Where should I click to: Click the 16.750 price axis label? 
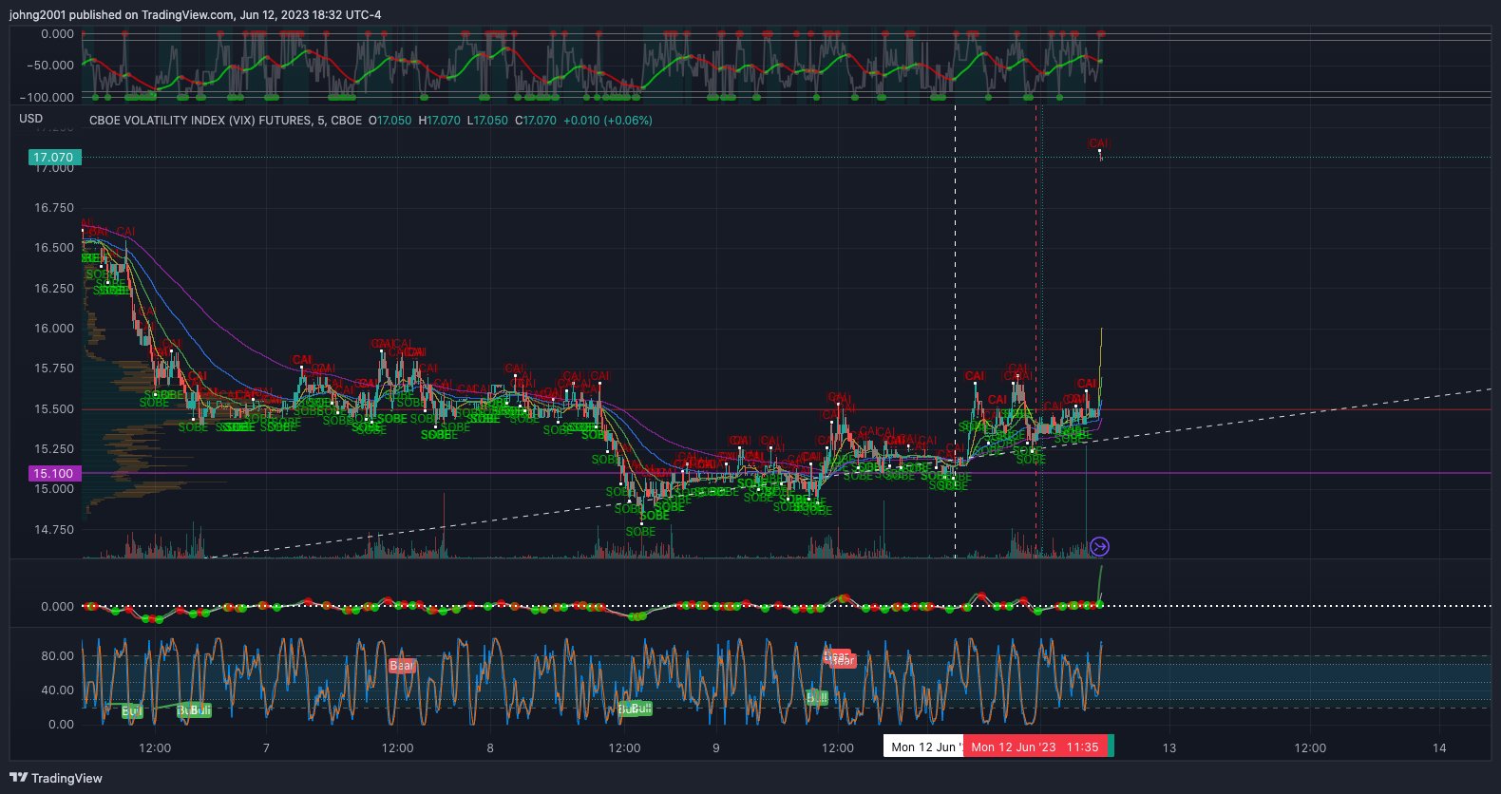click(x=54, y=208)
